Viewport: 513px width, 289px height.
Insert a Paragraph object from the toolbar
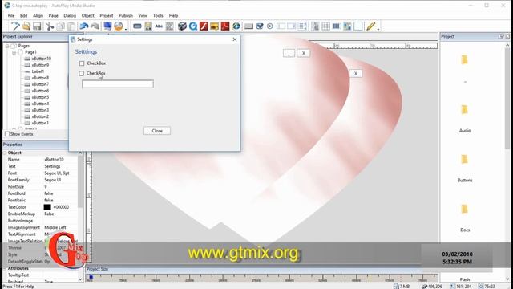[169, 26]
